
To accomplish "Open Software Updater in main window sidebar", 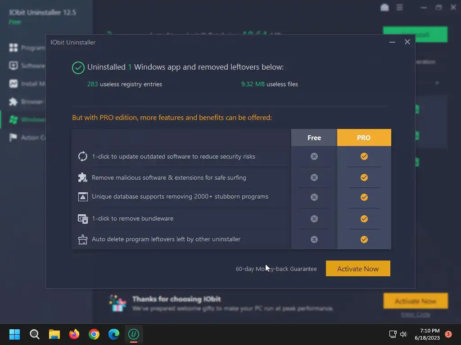I will [27, 66].
